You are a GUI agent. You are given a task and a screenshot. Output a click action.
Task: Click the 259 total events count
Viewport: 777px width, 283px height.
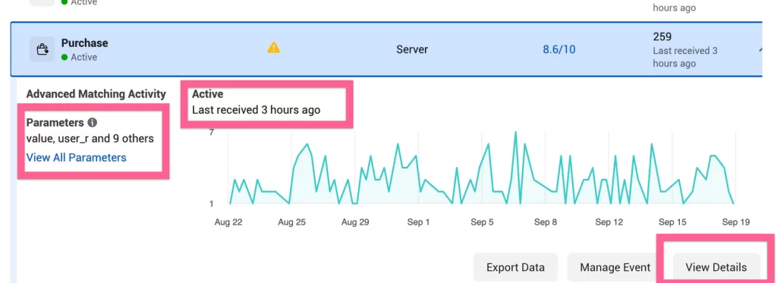click(662, 36)
